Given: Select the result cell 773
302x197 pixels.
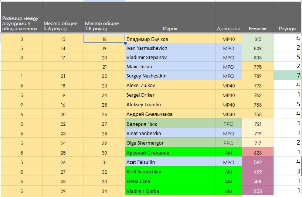Looking at the screenshot, I should 258,85.
